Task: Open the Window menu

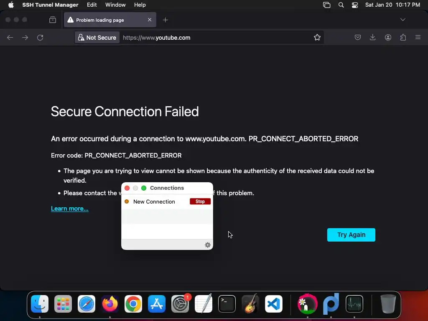Action: 115,5
